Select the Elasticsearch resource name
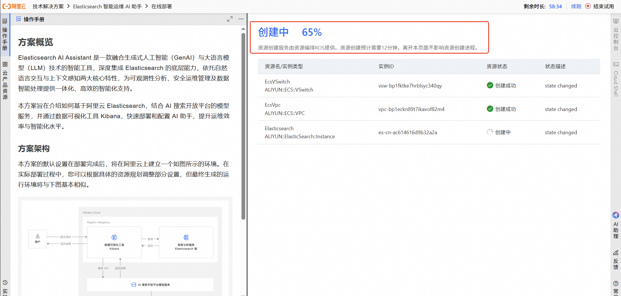 coord(279,128)
